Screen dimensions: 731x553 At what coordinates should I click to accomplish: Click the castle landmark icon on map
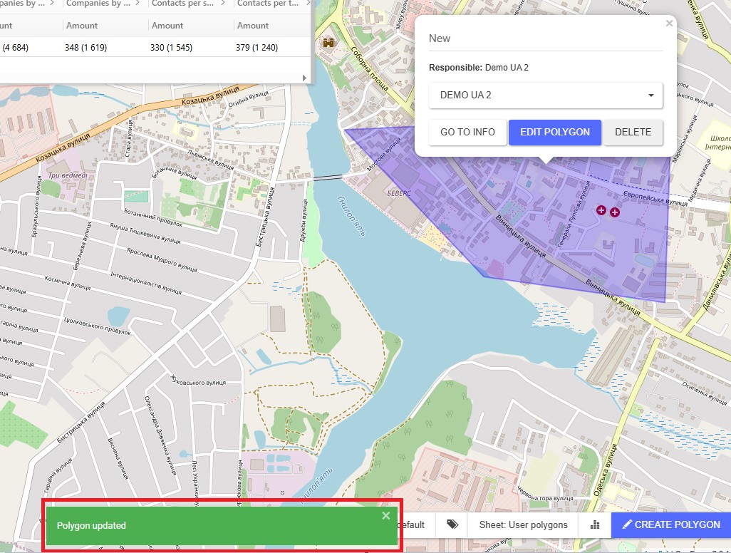(328, 42)
